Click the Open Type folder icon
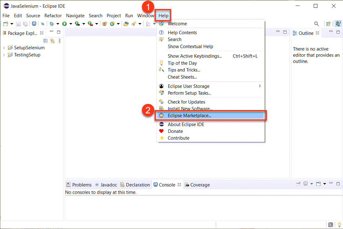The width and height of the screenshot is (343, 229). [126, 24]
